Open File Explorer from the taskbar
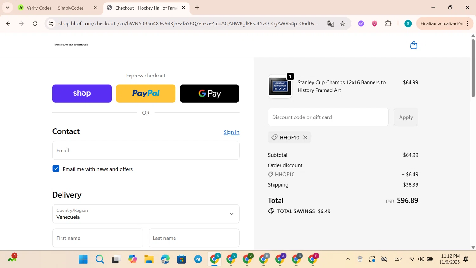 (x=149, y=259)
